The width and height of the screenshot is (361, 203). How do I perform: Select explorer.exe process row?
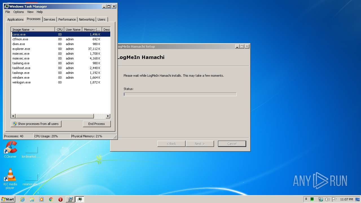tap(61, 49)
